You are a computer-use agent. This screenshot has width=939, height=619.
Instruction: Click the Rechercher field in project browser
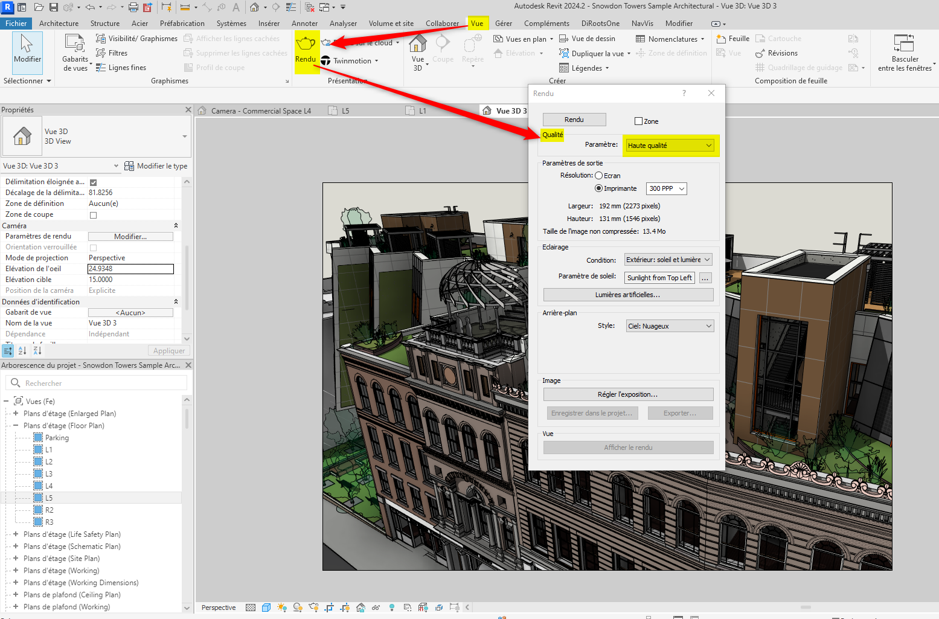tap(97, 383)
